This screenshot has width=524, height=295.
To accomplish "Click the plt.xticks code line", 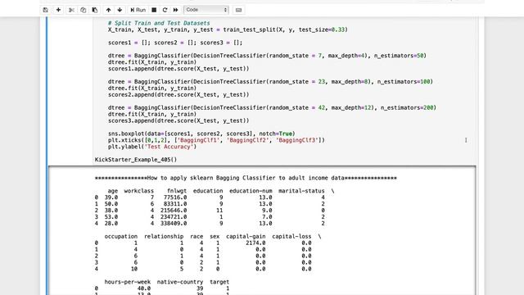I will click(x=216, y=140).
